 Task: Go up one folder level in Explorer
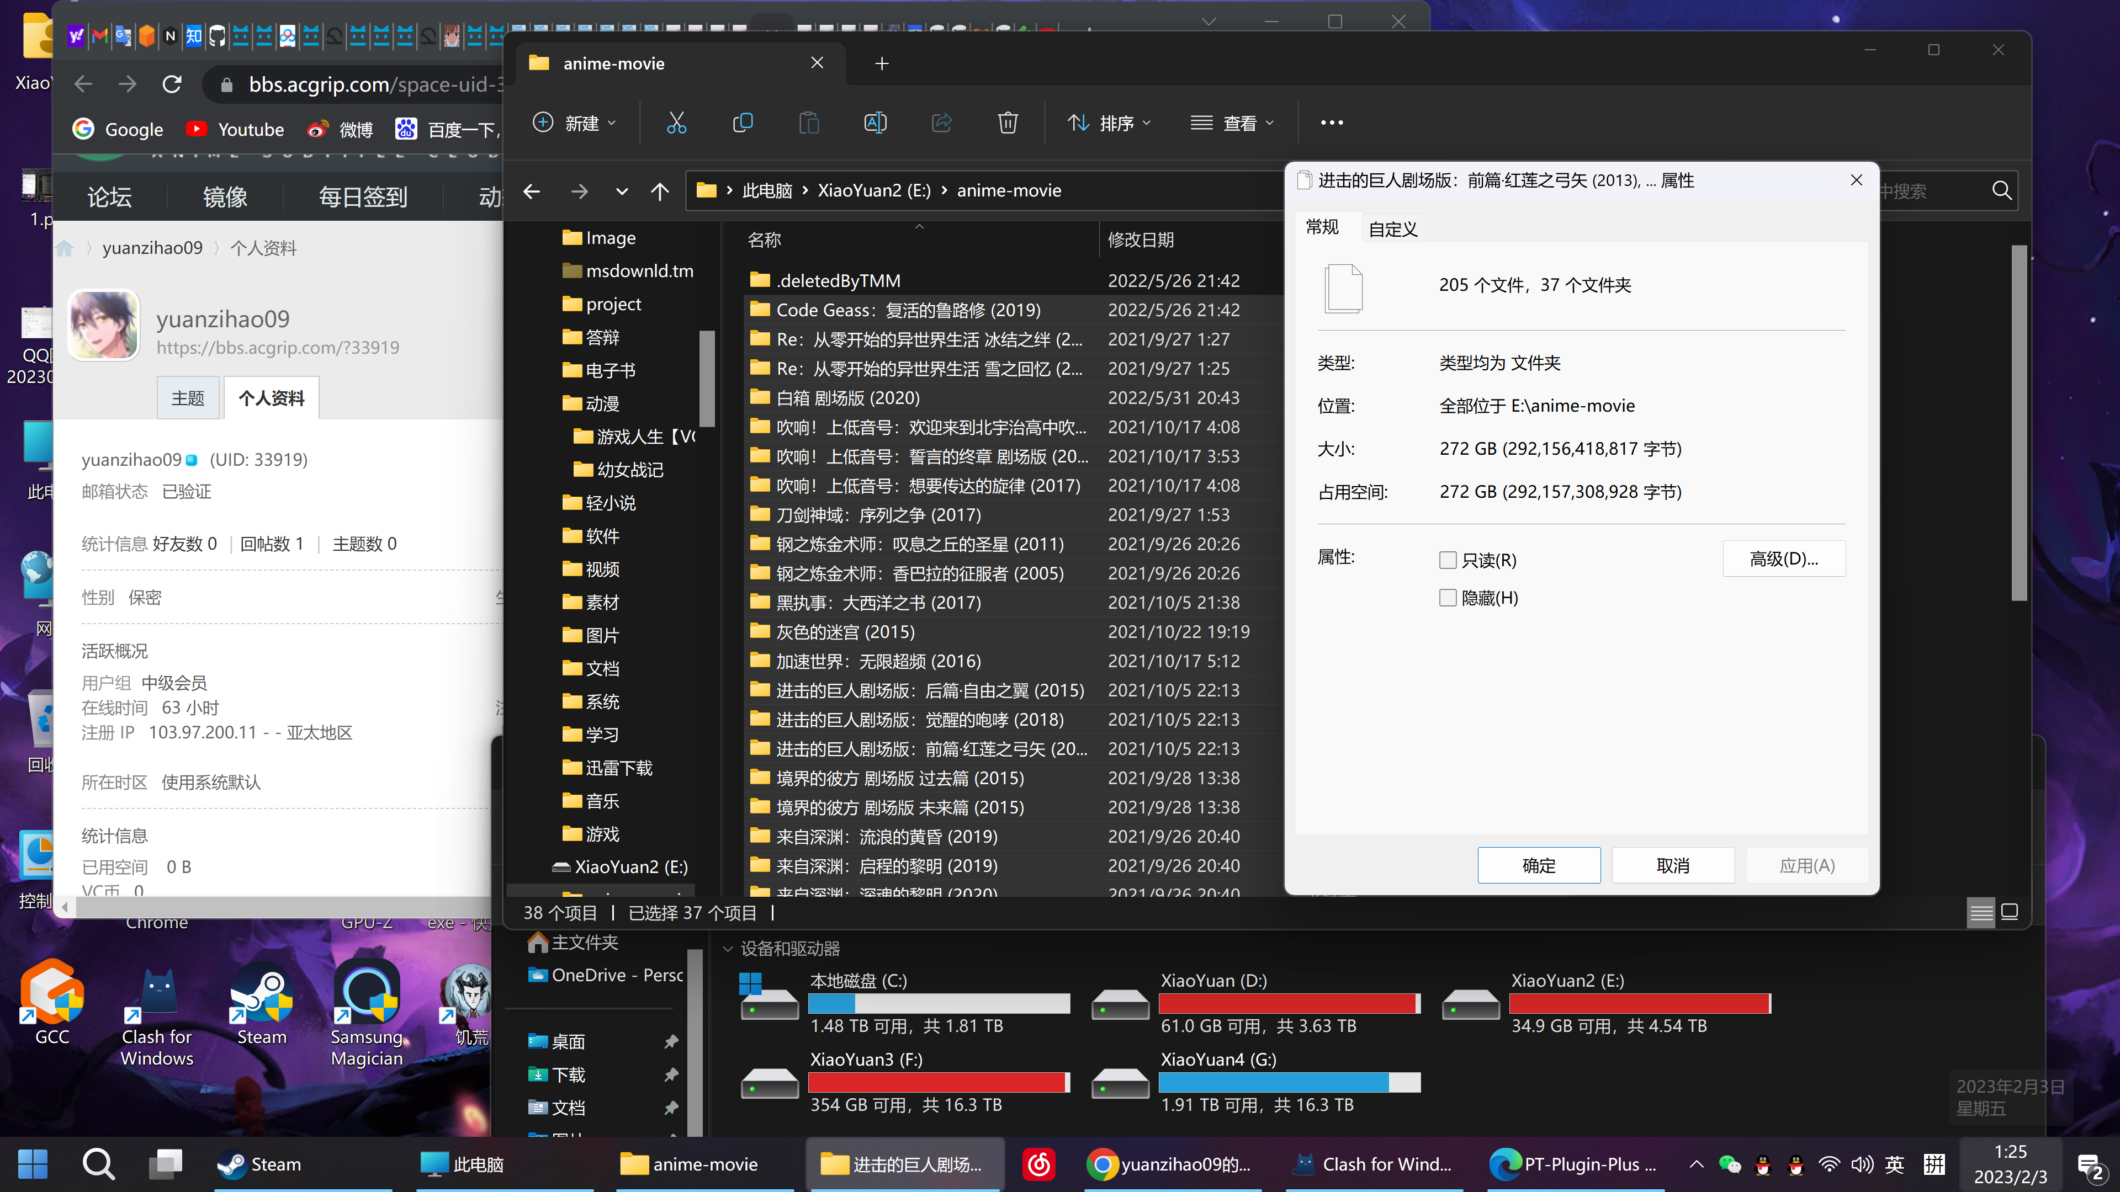[x=659, y=191]
